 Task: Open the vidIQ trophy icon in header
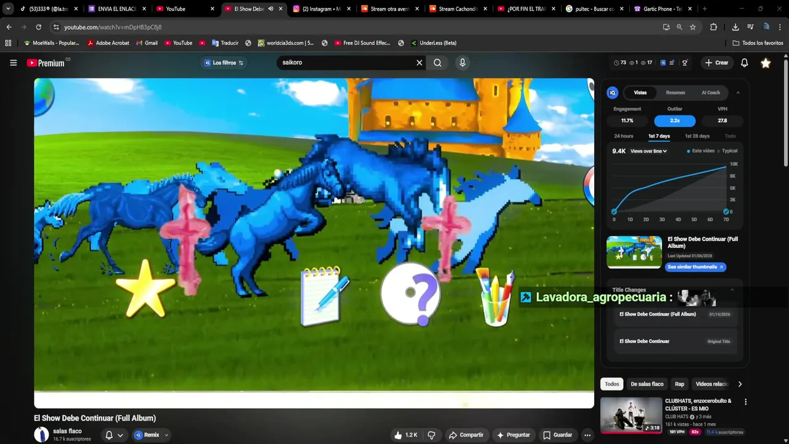click(x=685, y=62)
